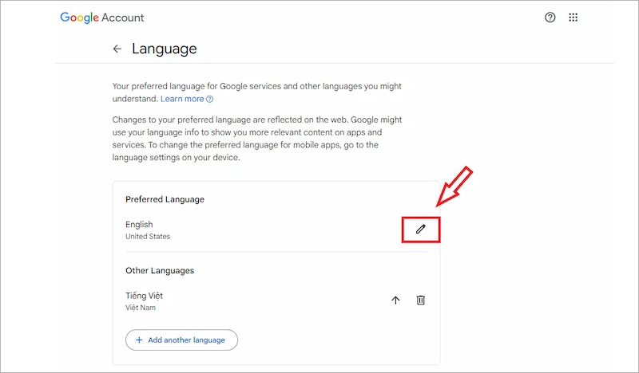Viewport: 639px width, 373px height.
Task: Click the Add another language button
Action: [x=181, y=340]
